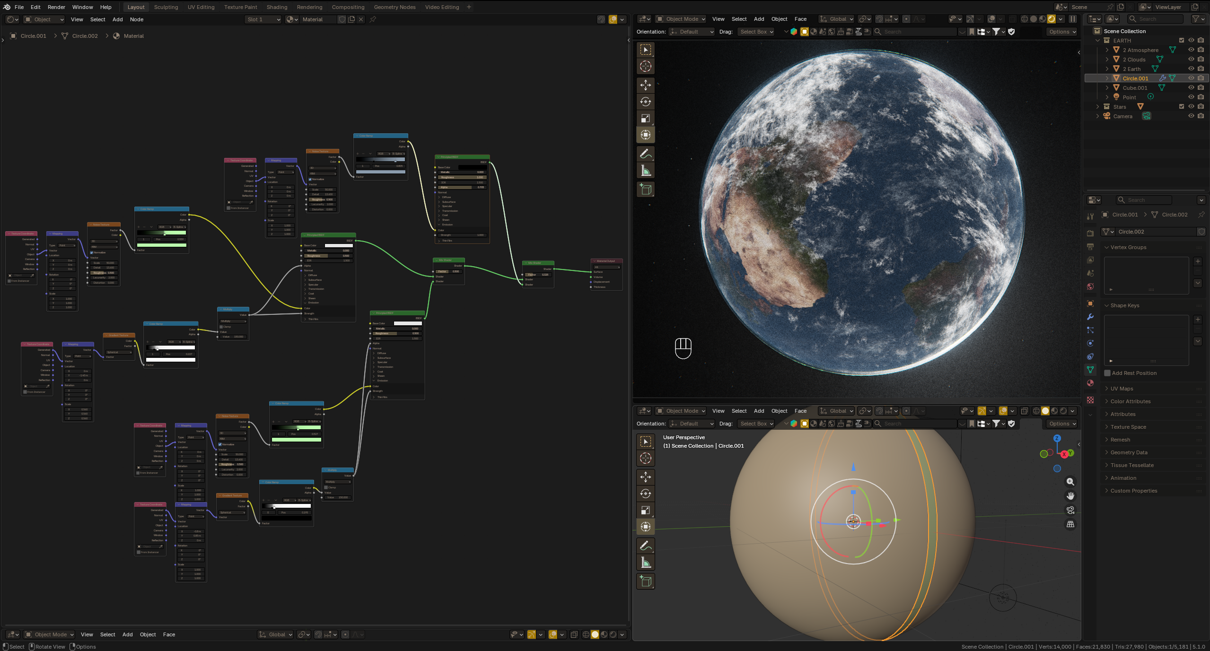The image size is (1210, 651).
Task: Add a shape key with the plus button
Action: pyautogui.click(x=1198, y=320)
